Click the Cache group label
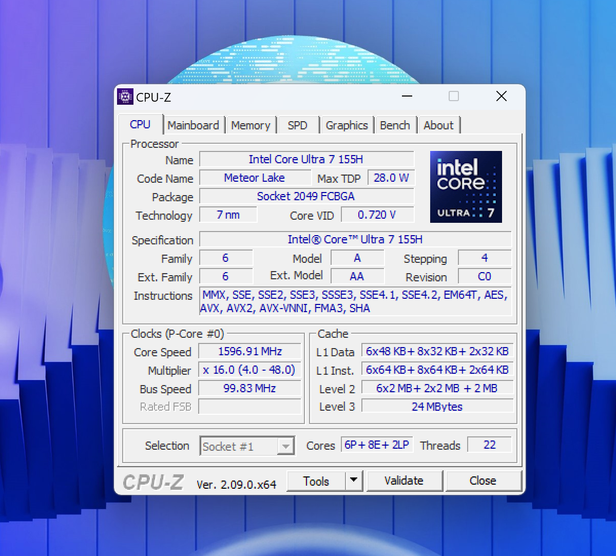This screenshot has width=616, height=556. click(x=333, y=334)
